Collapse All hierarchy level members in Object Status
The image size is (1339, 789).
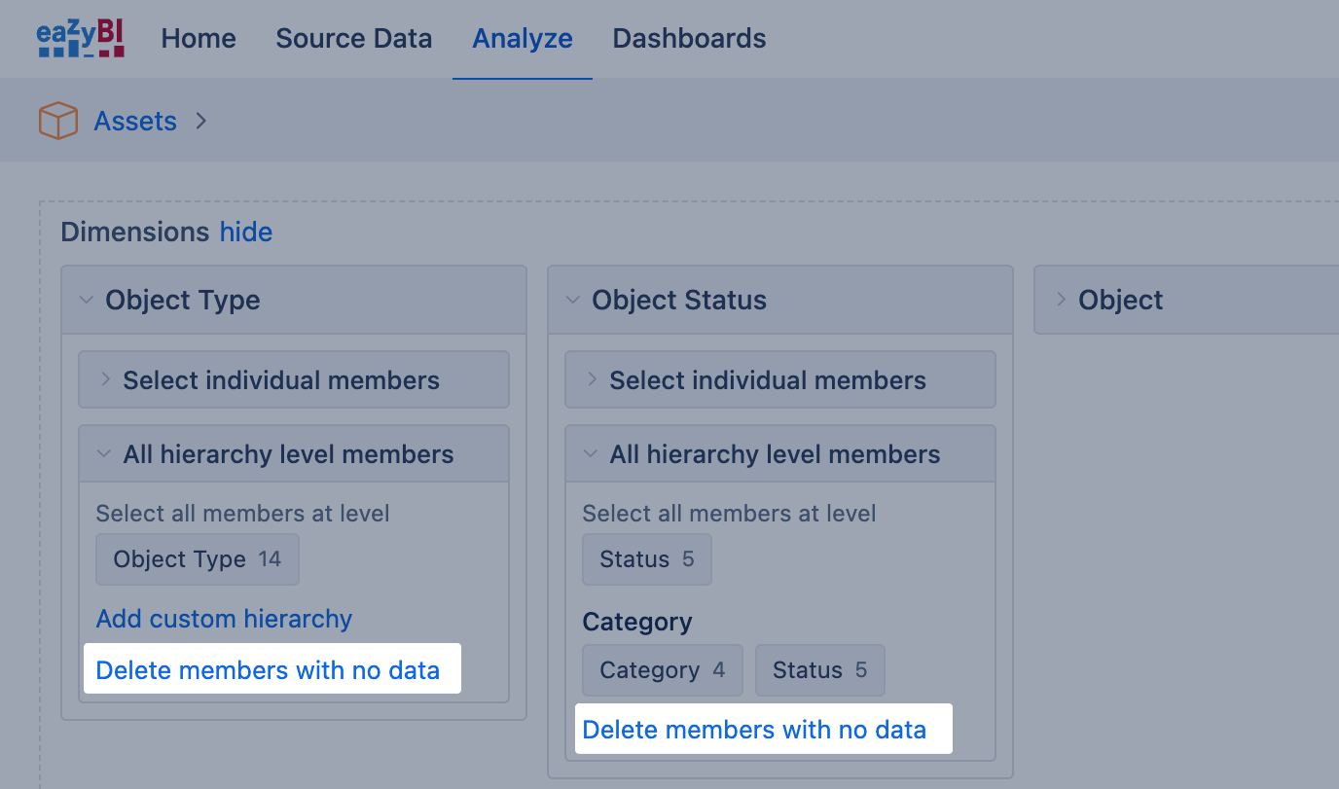[775, 454]
